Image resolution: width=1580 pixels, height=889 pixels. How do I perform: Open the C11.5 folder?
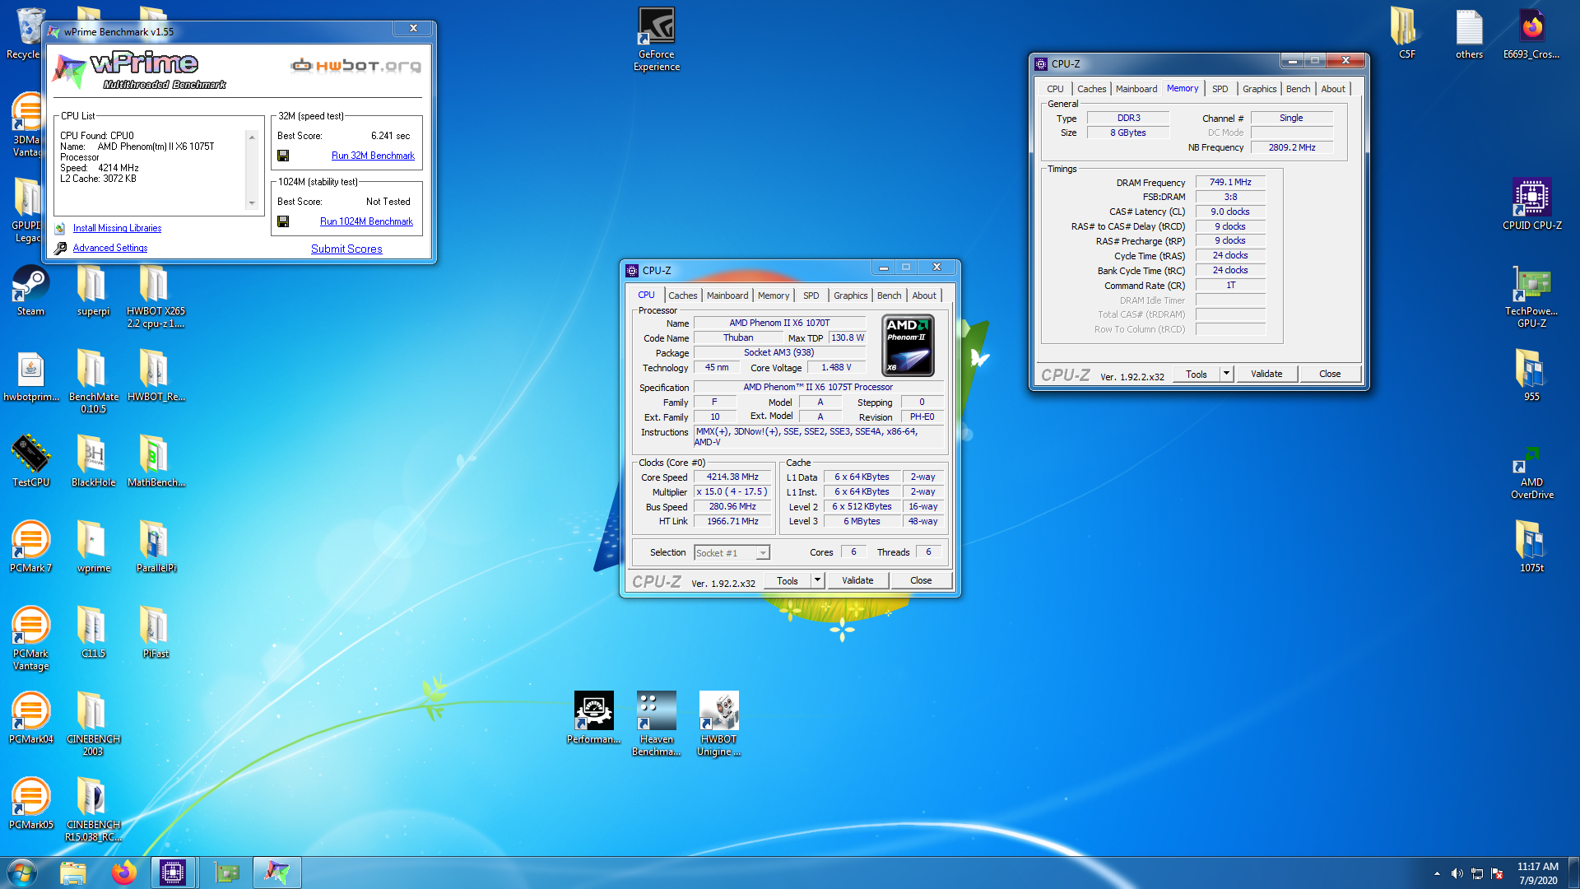(93, 633)
